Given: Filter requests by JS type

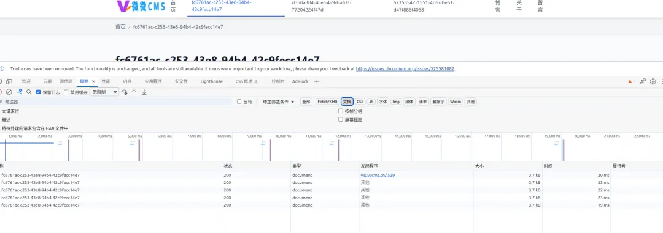Looking at the screenshot, I should (x=371, y=102).
